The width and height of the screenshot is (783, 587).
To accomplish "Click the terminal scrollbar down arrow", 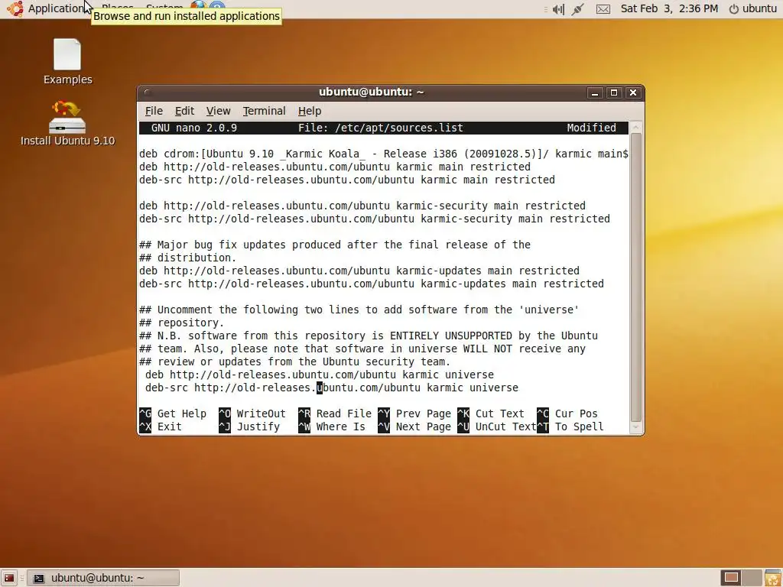I will tap(635, 427).
